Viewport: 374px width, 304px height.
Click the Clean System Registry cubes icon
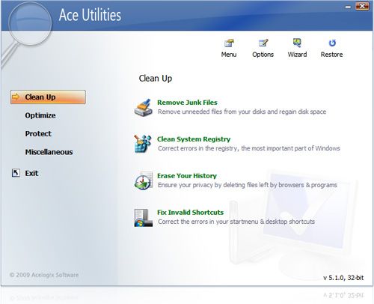143,144
